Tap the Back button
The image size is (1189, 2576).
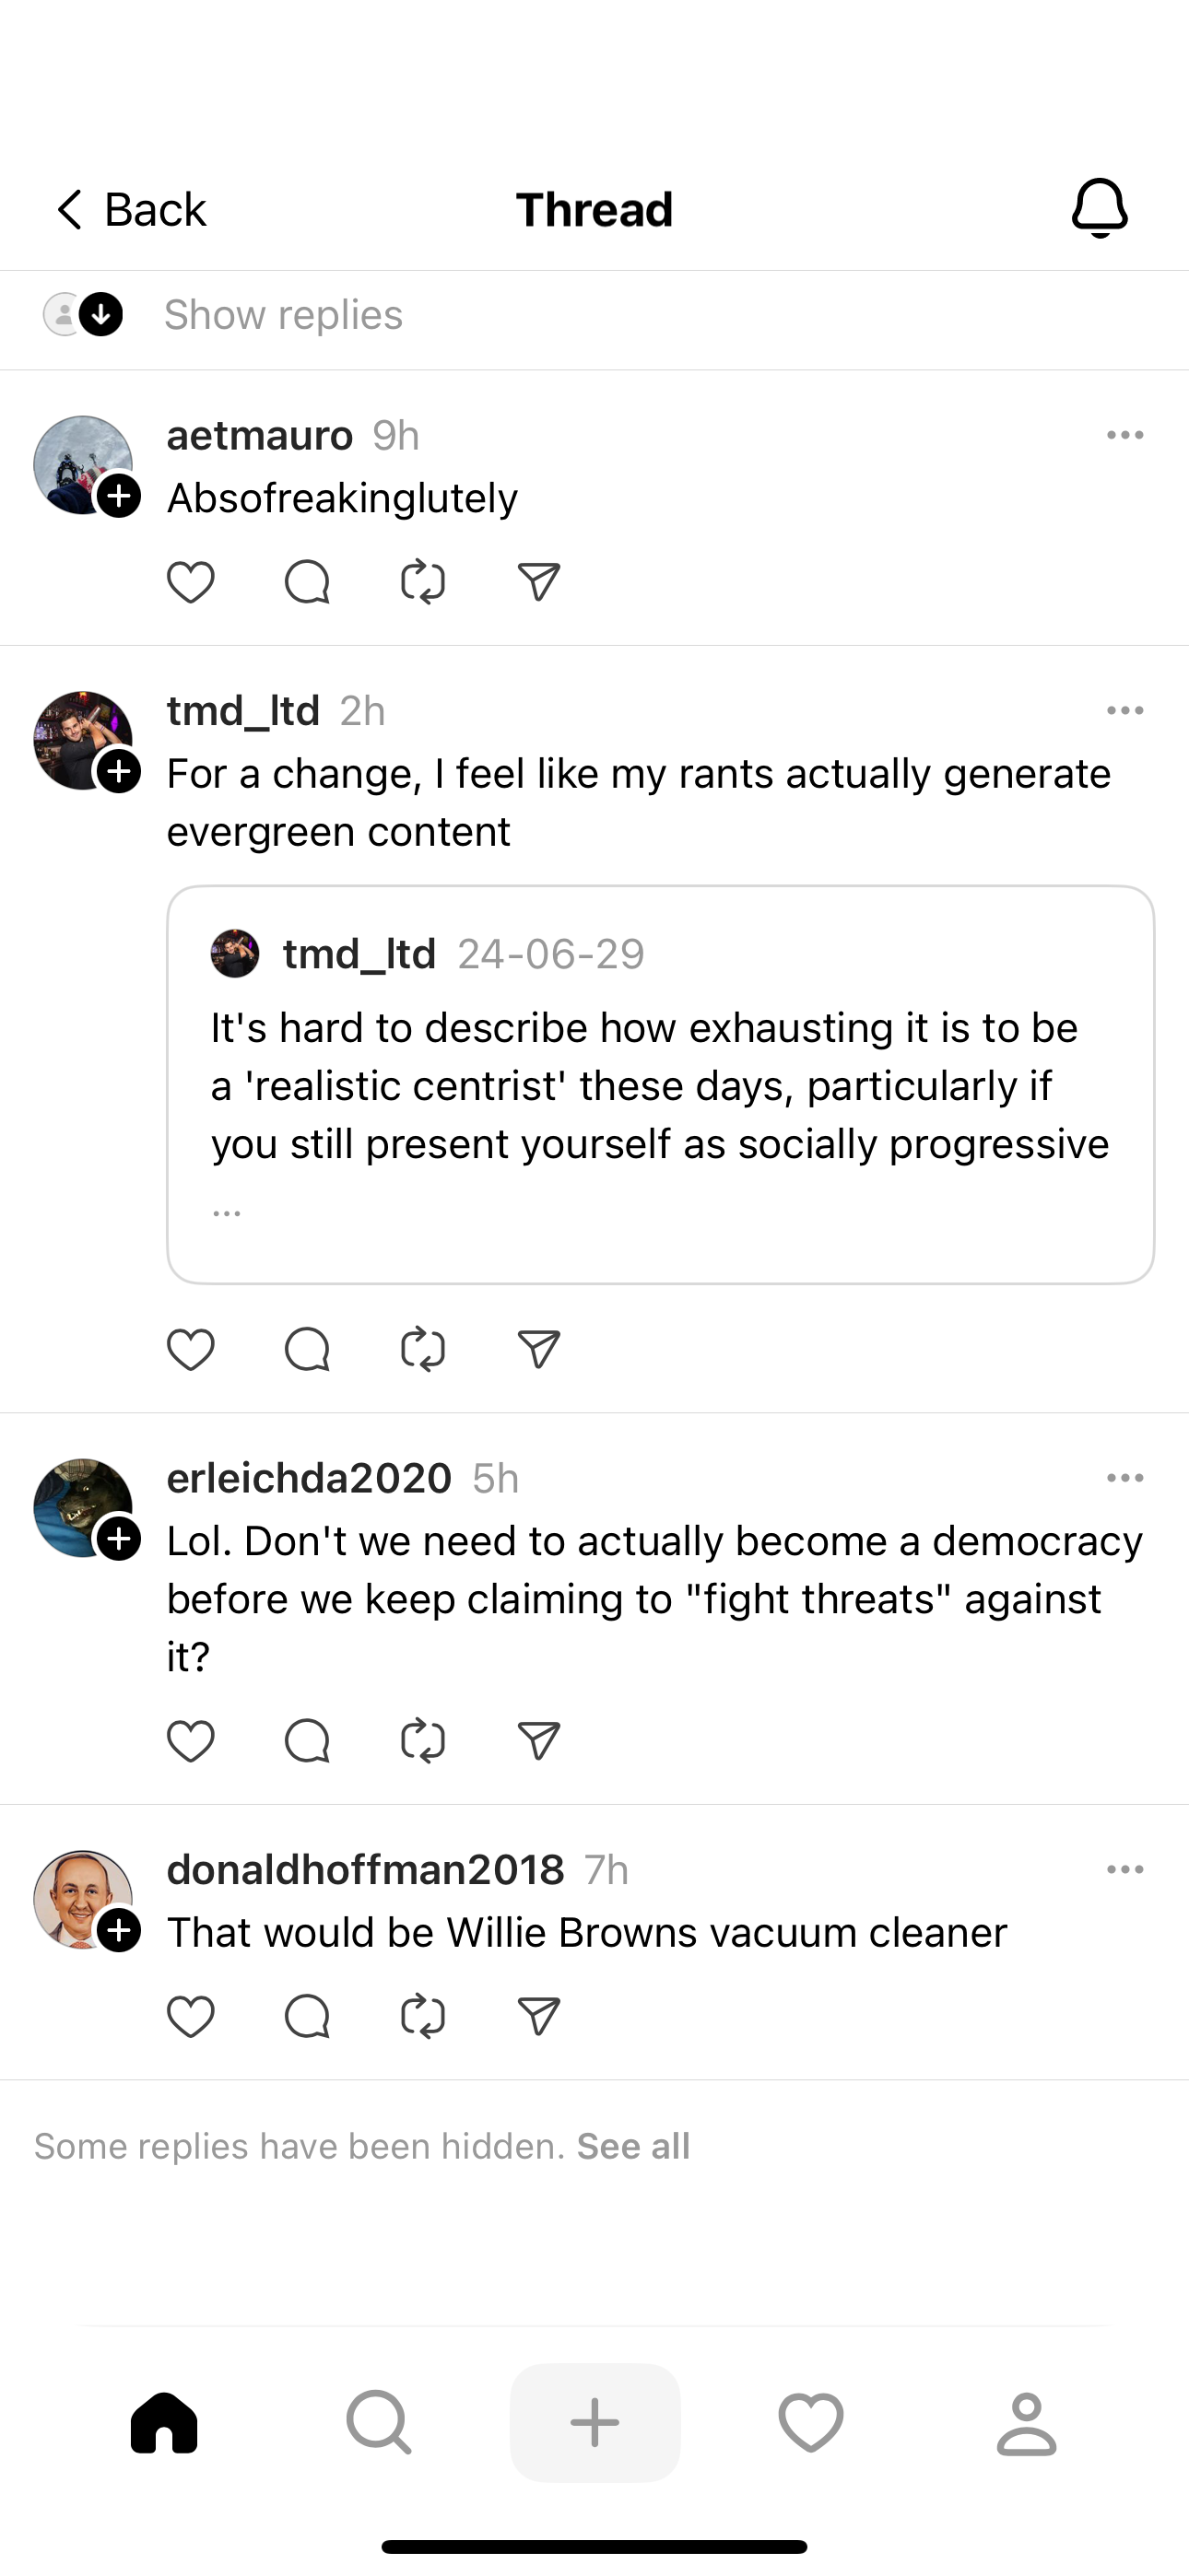(131, 210)
